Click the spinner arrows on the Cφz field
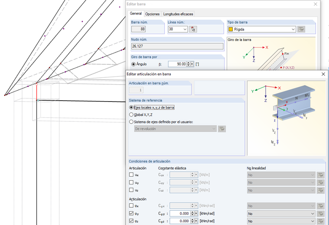The height and width of the screenshot is (225, 329). [192, 221]
